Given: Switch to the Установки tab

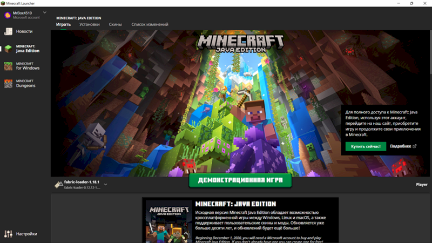Looking at the screenshot, I should point(89,24).
